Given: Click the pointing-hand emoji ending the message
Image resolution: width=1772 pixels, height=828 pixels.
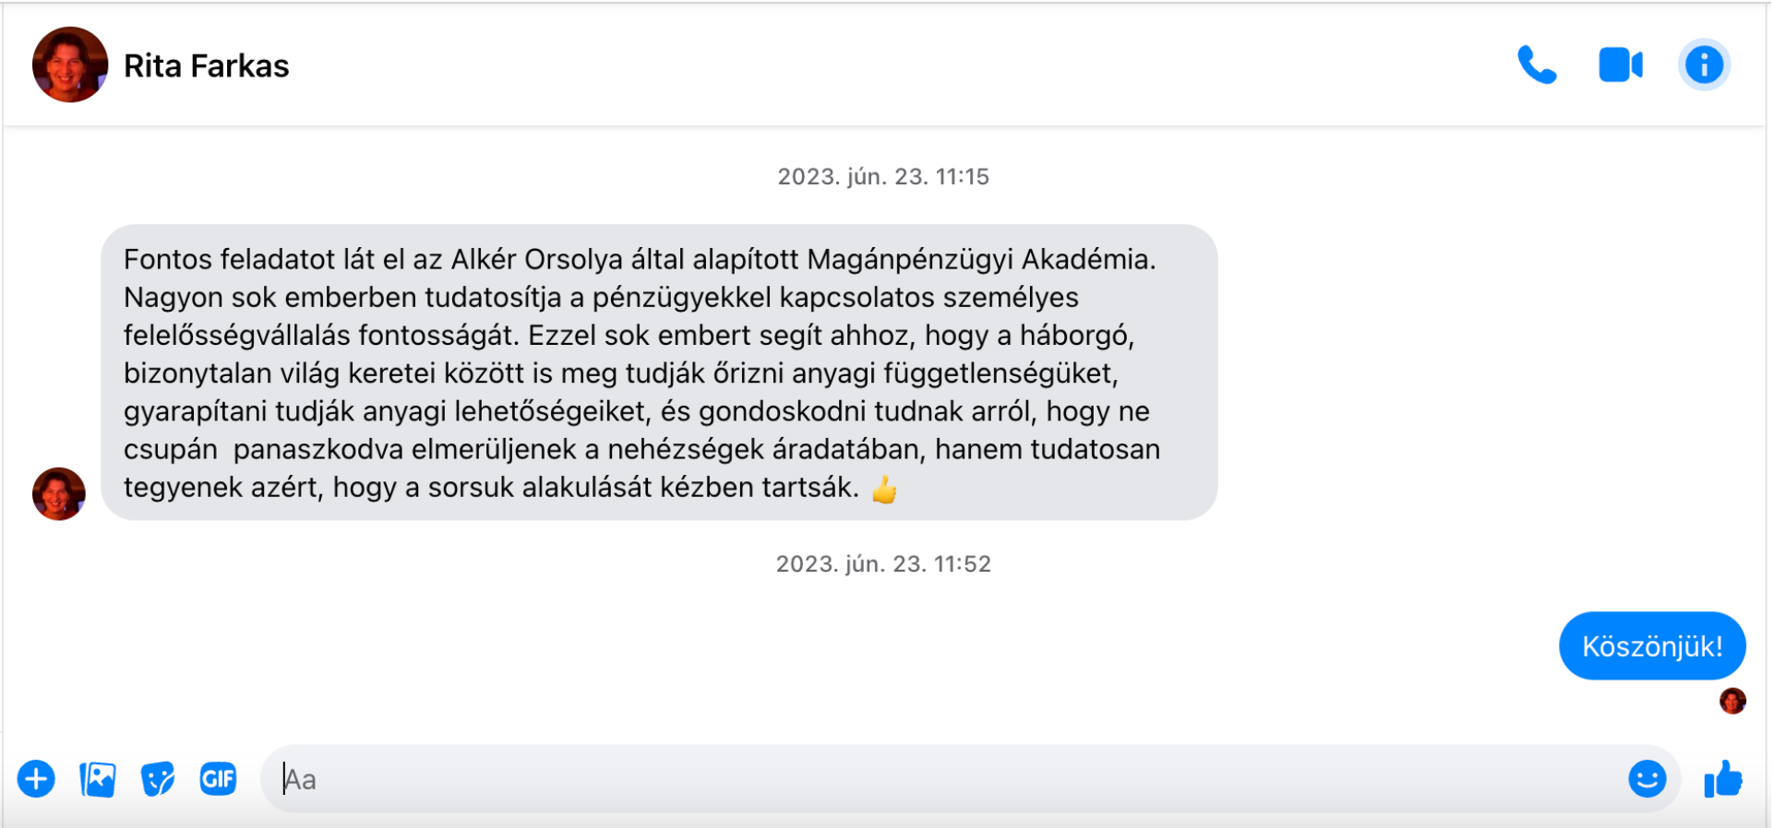Looking at the screenshot, I should [884, 489].
